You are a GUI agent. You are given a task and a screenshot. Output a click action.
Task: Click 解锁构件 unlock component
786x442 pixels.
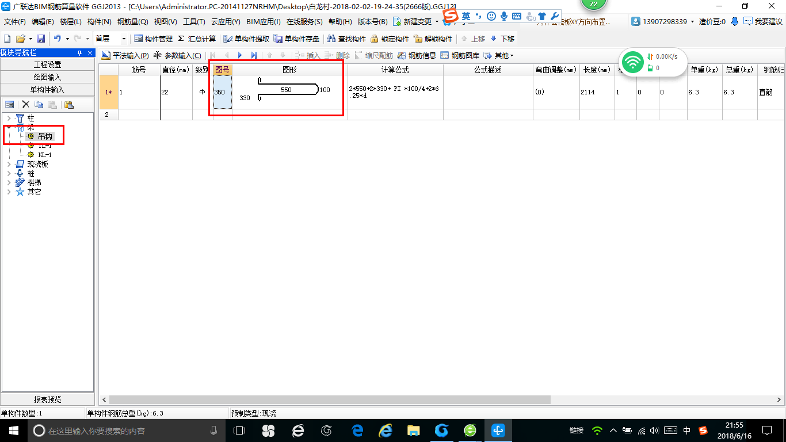tap(433, 39)
